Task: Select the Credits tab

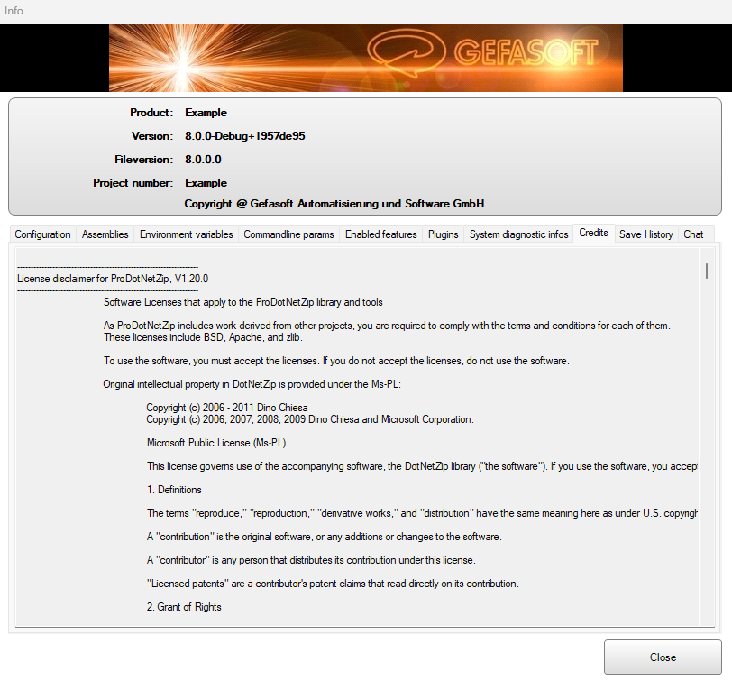Action: click(593, 233)
